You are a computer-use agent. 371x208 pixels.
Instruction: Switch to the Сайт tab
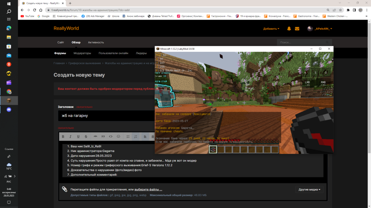(60, 42)
